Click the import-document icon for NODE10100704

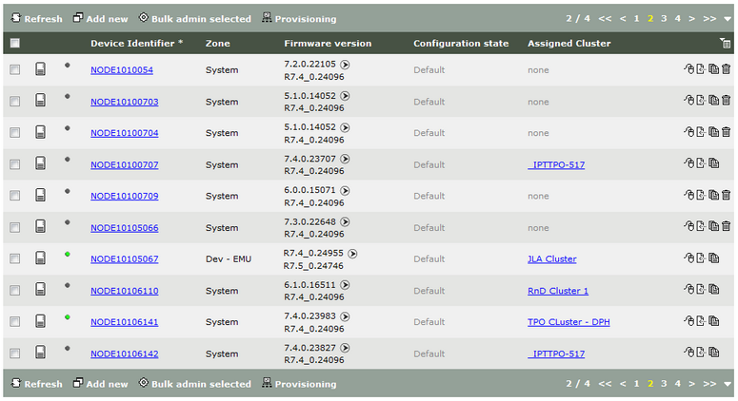click(701, 132)
